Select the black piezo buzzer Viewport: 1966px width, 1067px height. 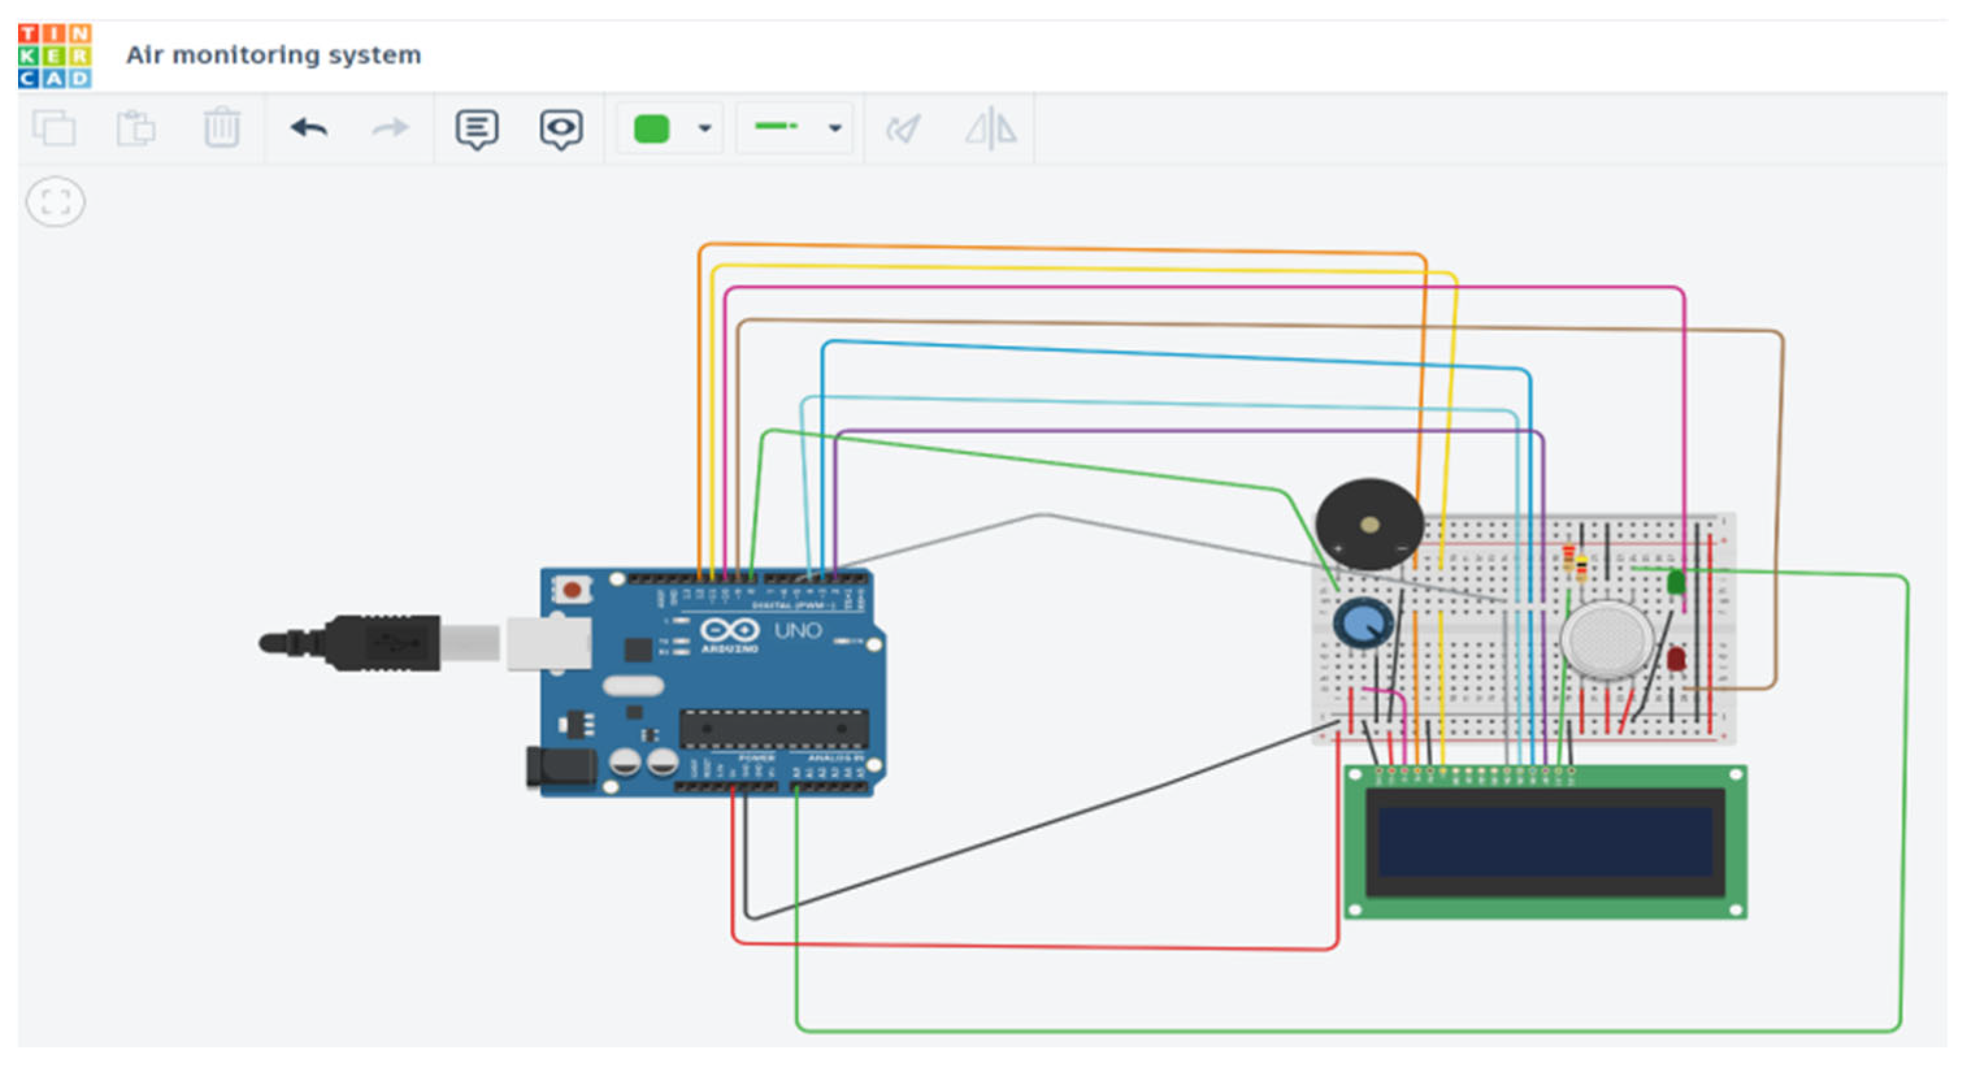pos(1368,524)
